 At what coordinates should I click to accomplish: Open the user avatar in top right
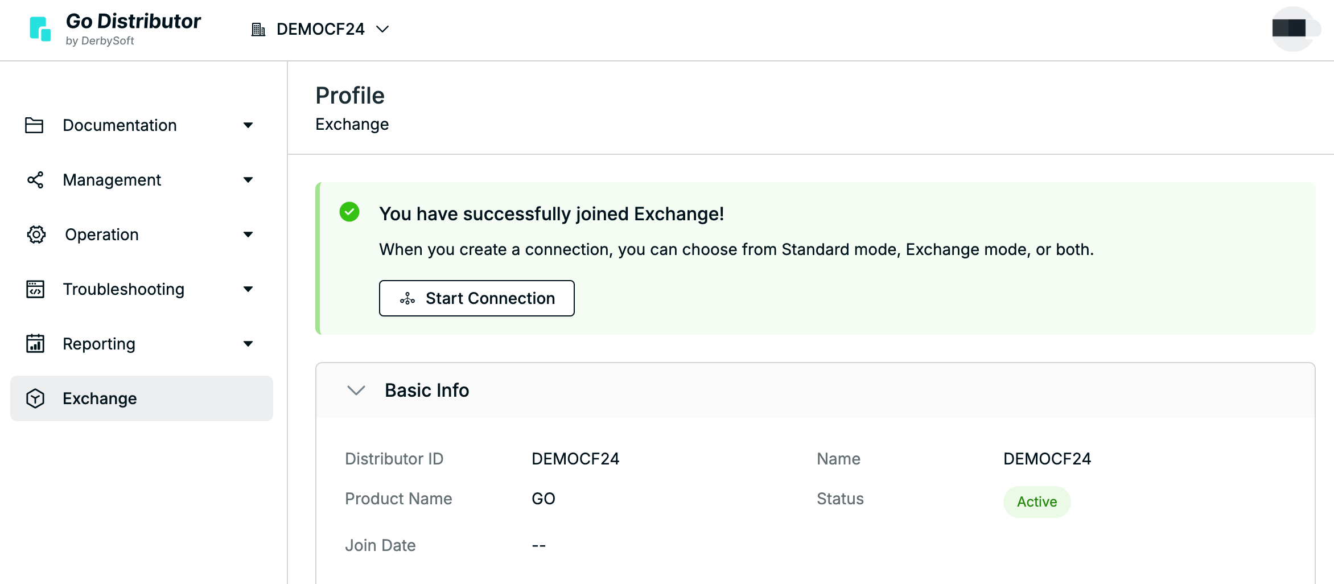(x=1294, y=28)
